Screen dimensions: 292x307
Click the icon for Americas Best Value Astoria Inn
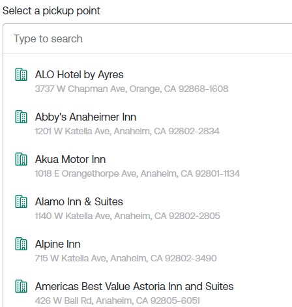pos(21,286)
